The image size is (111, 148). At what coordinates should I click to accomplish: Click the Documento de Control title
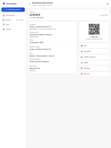(x=43, y=3)
